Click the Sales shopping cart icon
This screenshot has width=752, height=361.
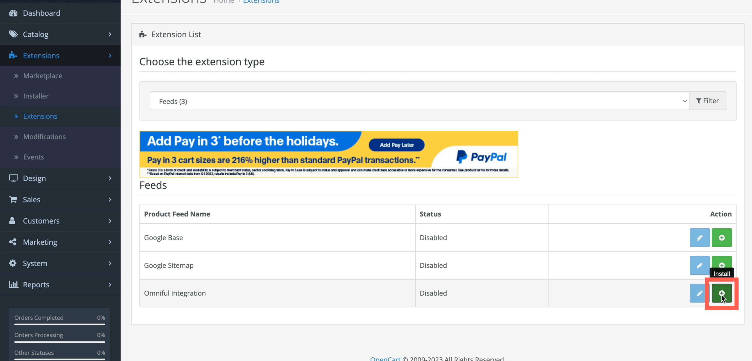(x=13, y=200)
